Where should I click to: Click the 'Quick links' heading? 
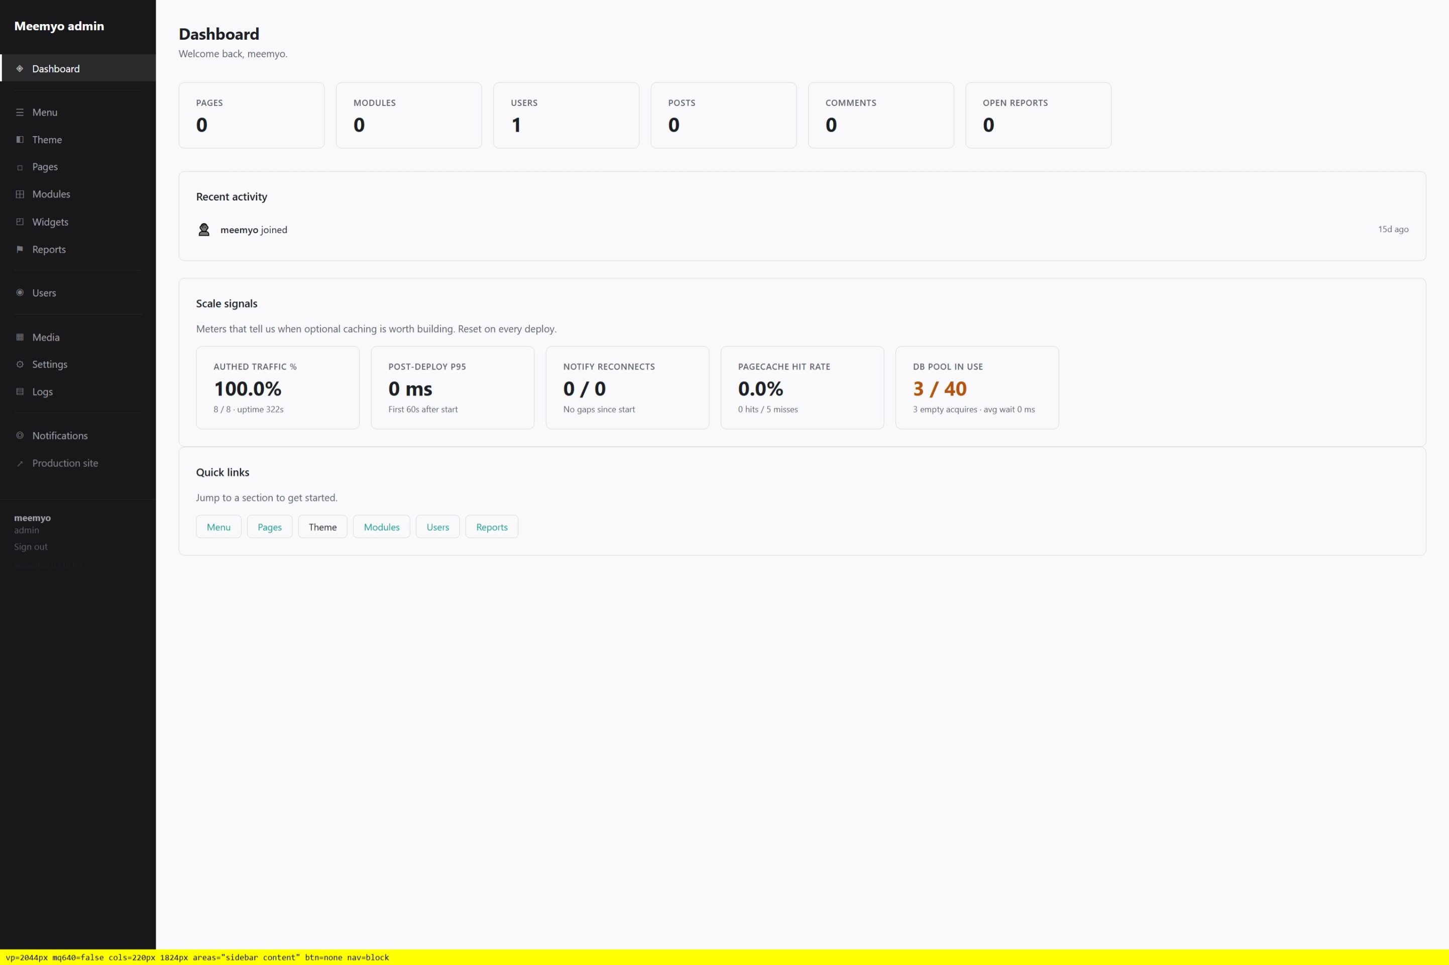click(222, 472)
